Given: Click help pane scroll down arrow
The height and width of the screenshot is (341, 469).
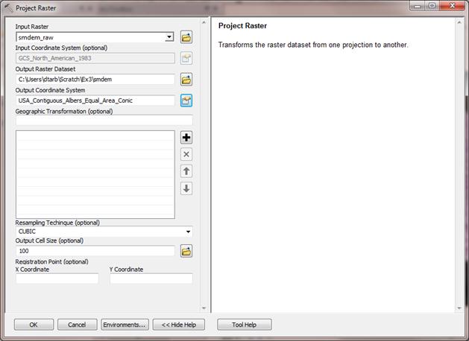Looking at the screenshot, I should 459,307.
